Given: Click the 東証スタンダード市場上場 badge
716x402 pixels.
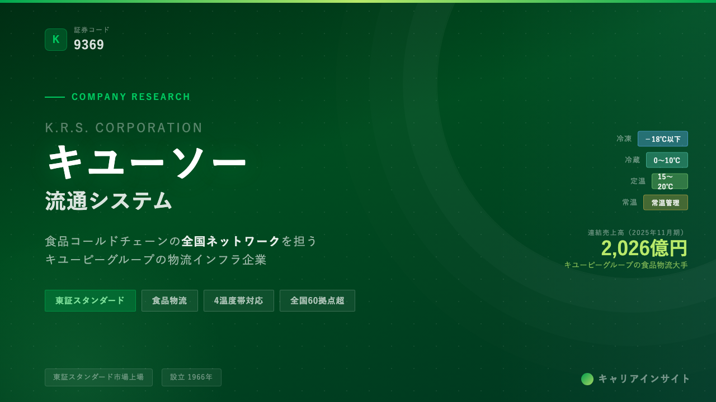Looking at the screenshot, I should [98, 377].
